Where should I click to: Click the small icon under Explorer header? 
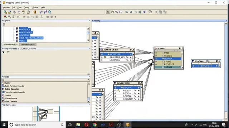4,25
